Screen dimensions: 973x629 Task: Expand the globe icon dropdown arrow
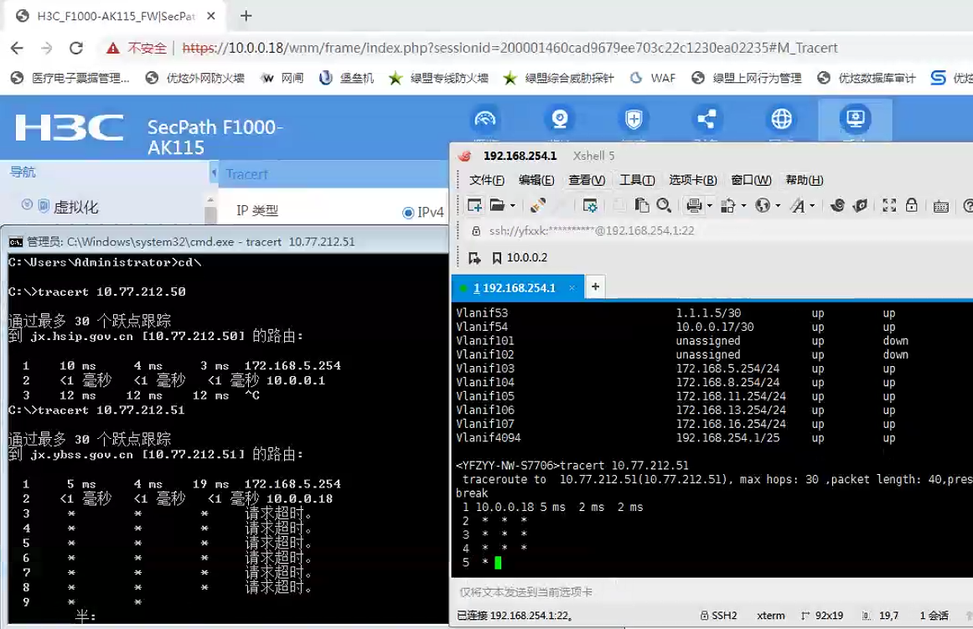778,205
